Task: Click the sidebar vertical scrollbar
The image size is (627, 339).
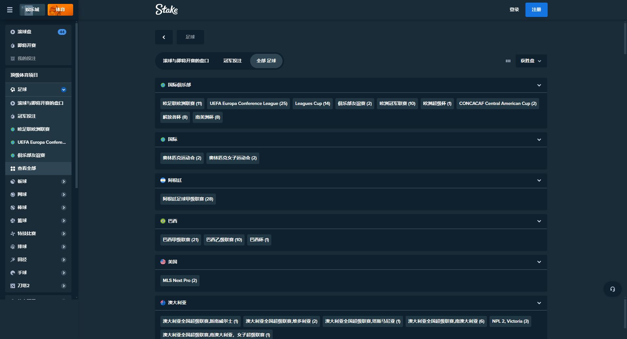Action: [x=76, y=106]
